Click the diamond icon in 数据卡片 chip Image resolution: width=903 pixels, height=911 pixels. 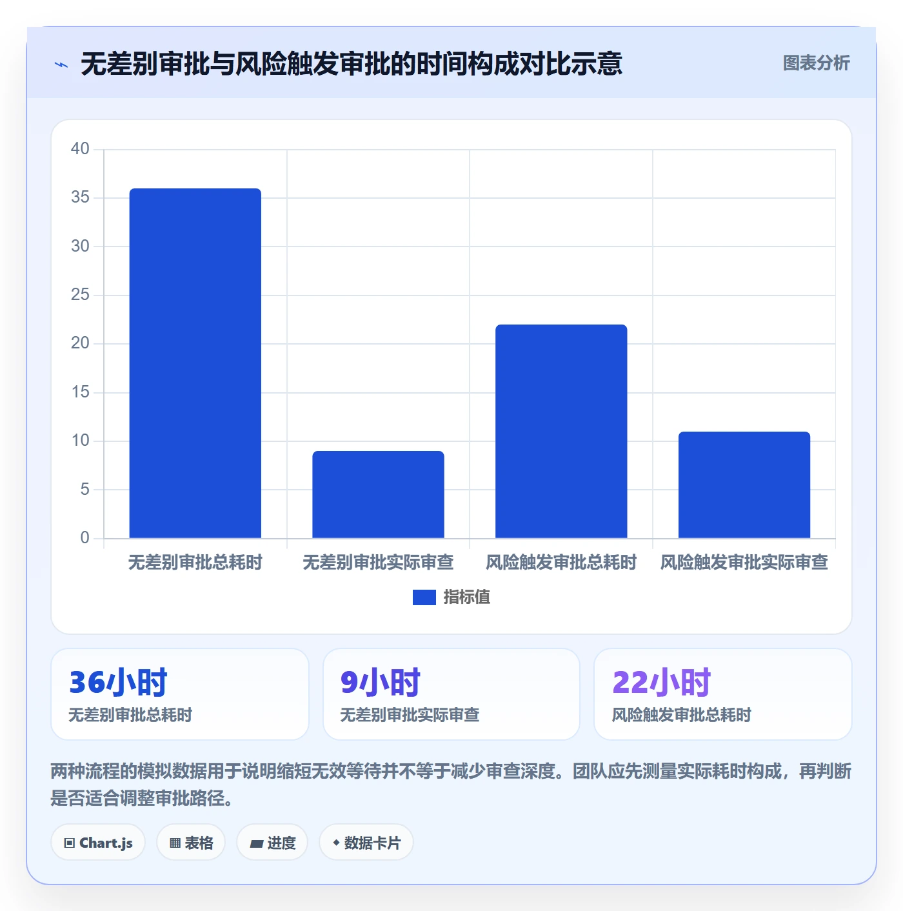click(x=336, y=843)
